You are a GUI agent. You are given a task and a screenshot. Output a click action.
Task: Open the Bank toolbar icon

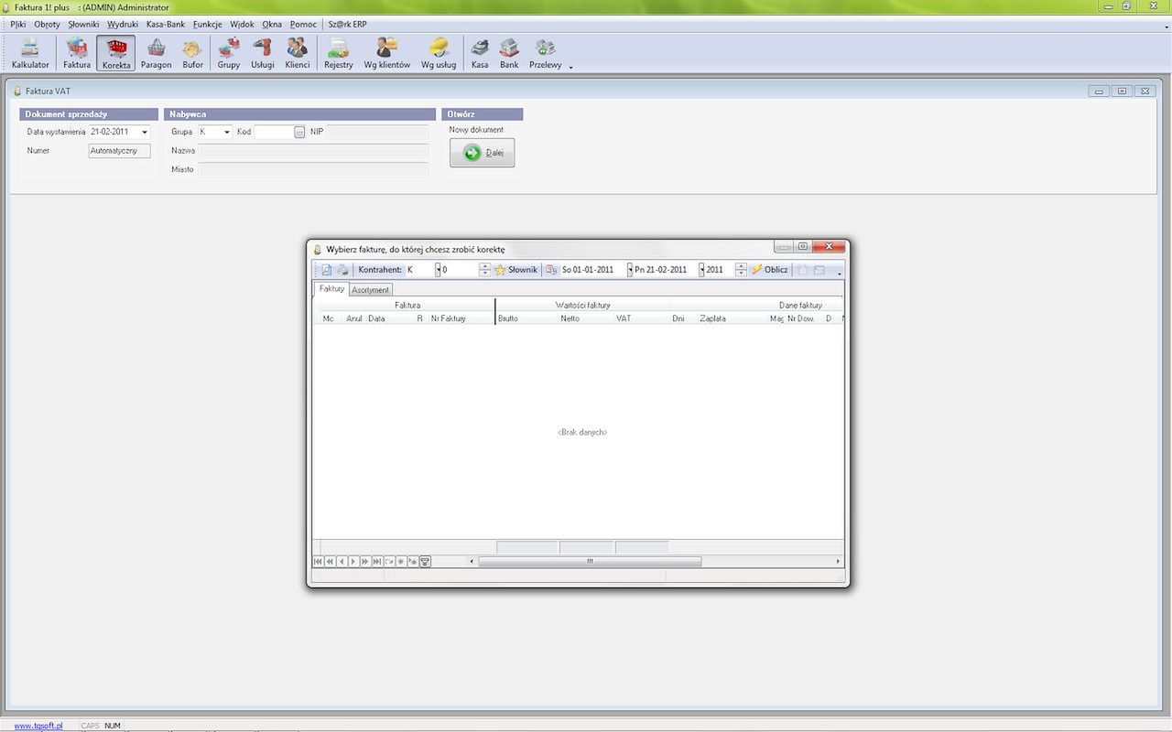[509, 54]
